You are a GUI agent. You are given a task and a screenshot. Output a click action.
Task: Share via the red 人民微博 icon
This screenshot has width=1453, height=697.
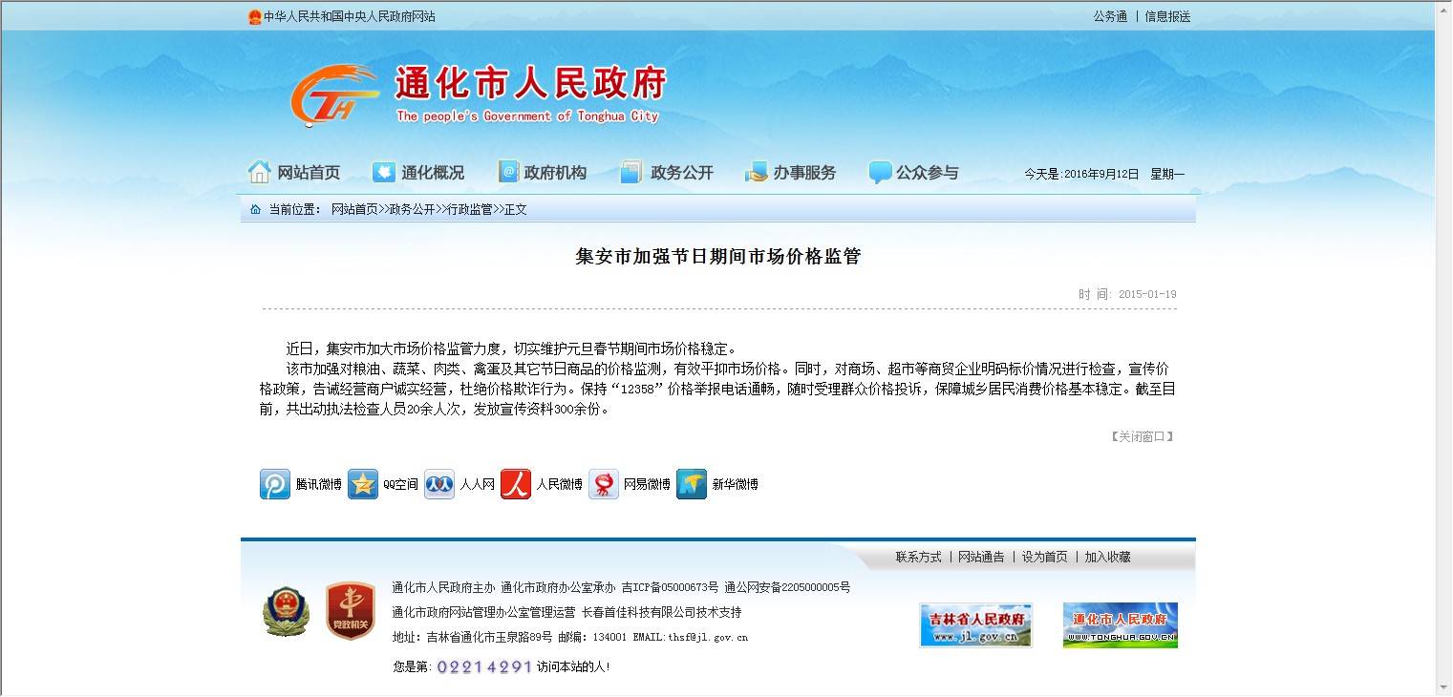click(x=516, y=484)
